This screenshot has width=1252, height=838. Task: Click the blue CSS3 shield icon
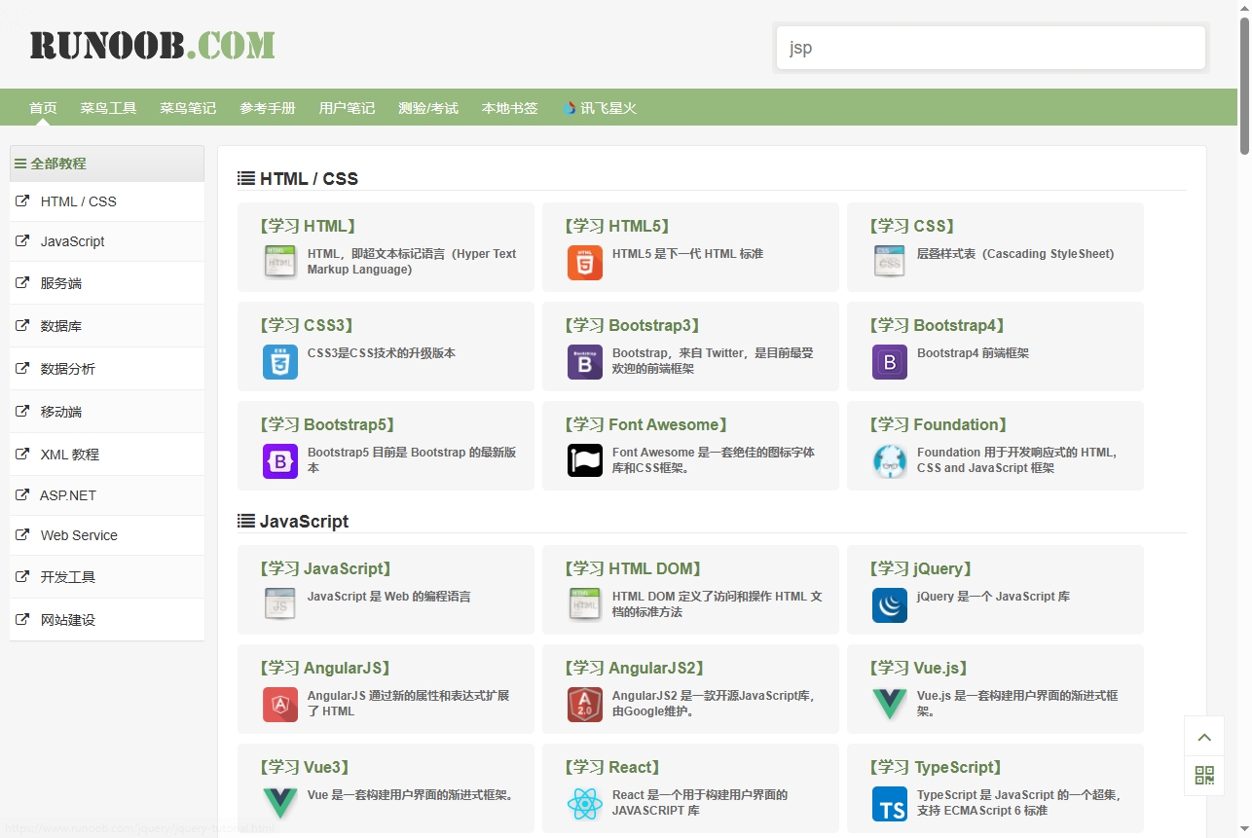coord(280,362)
